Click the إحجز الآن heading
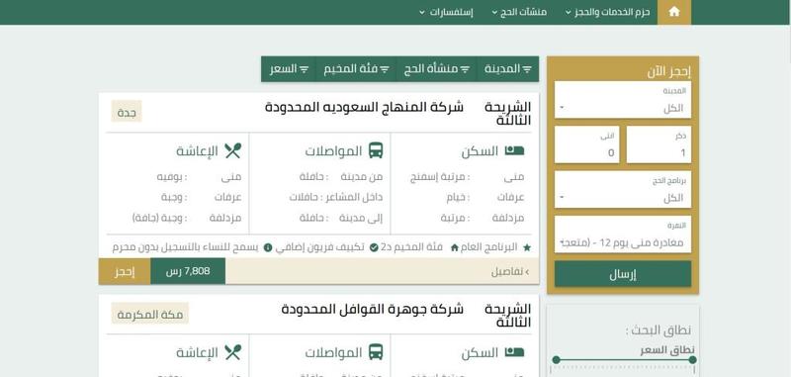This screenshot has width=791, height=377. click(668, 71)
